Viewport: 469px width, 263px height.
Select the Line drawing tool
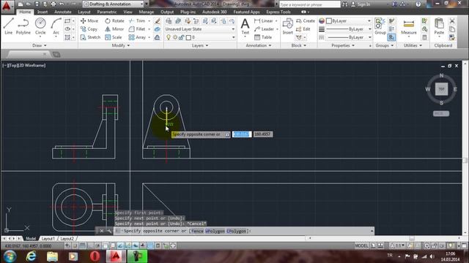coord(8,26)
